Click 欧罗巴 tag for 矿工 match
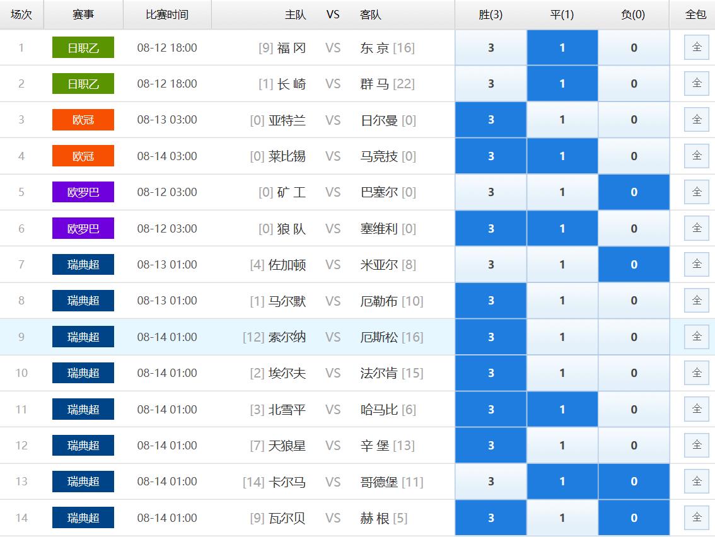Viewport: 715px width, 537px height. point(83,192)
